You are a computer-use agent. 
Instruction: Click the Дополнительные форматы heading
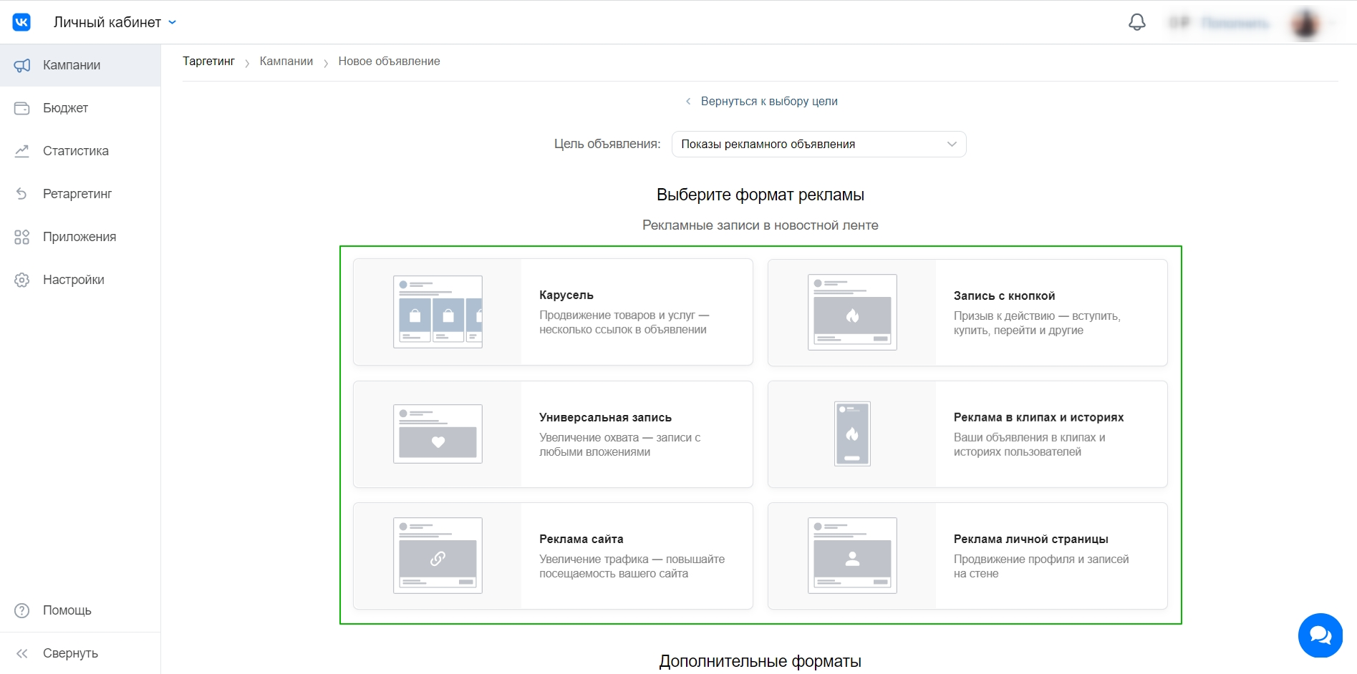coord(760,661)
